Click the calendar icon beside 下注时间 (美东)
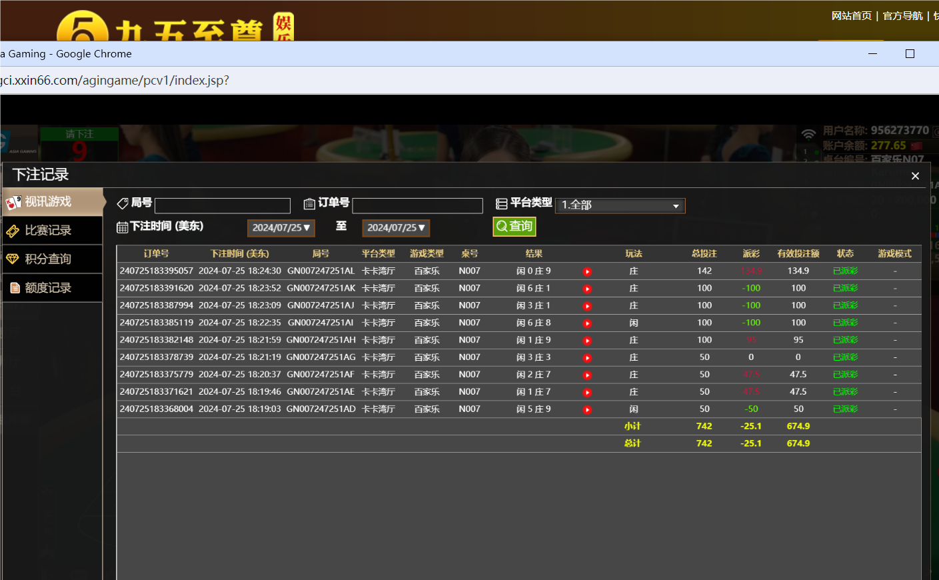 (x=122, y=227)
